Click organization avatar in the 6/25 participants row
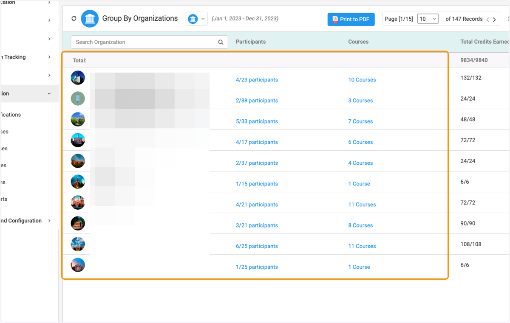The width and height of the screenshot is (510, 323). click(78, 244)
